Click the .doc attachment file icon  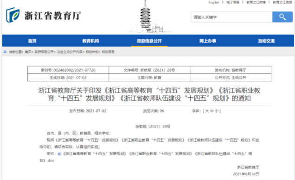(x=59, y=154)
